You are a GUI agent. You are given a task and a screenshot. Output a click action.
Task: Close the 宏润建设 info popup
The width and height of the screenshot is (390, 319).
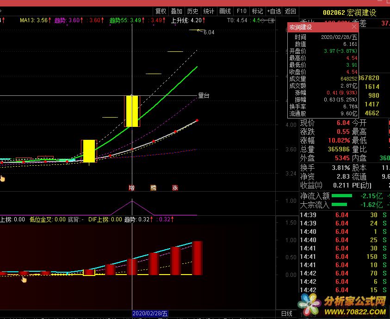pyautogui.click(x=354, y=27)
